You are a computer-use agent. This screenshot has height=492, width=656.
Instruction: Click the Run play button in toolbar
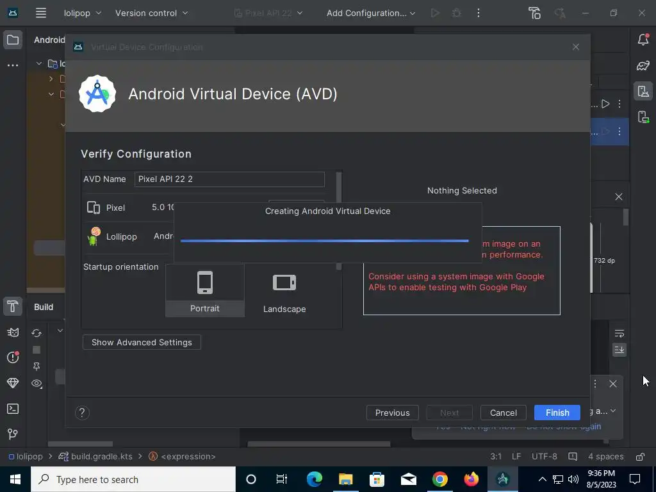tap(435, 13)
